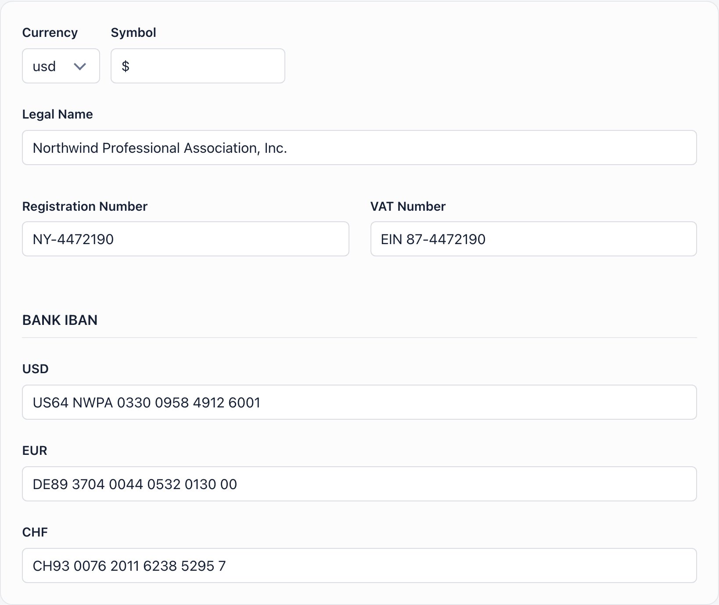Click the Symbol input field containing $

pos(198,66)
